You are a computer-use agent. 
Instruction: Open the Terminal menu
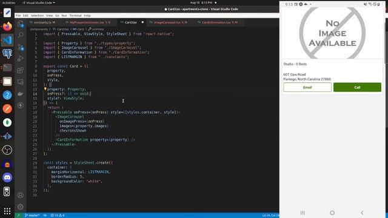coord(75,15)
